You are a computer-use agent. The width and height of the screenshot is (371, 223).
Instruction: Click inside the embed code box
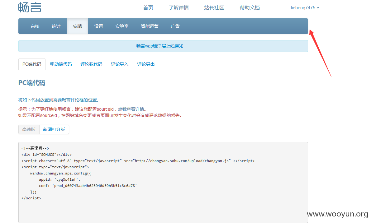pyautogui.click(x=163, y=182)
